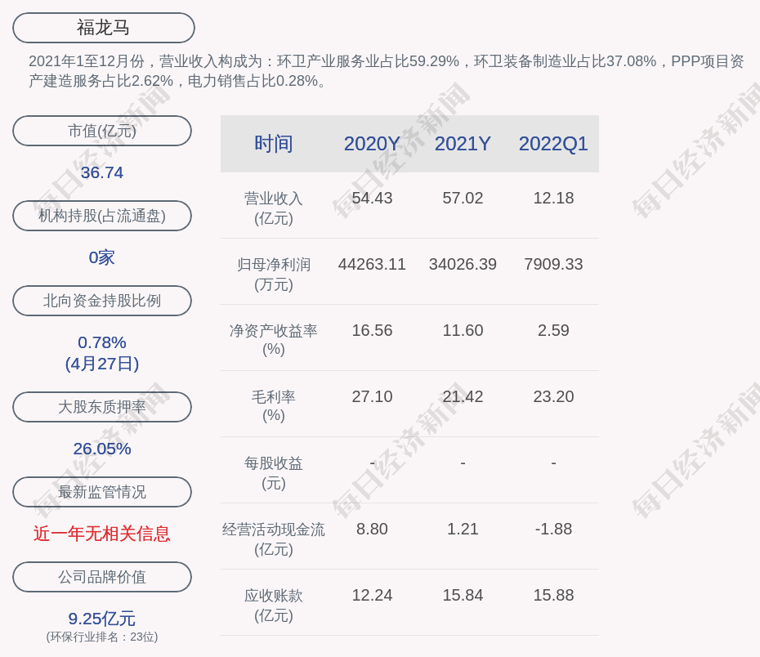Select cash flow value 1.21
The image size is (760, 657).
(x=463, y=529)
